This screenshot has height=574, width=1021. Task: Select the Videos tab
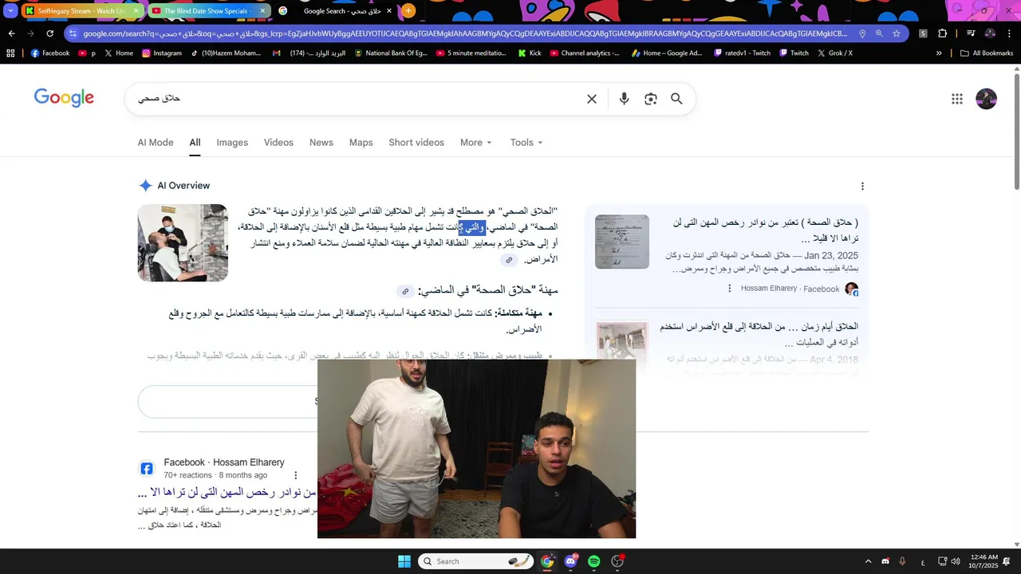click(x=278, y=143)
